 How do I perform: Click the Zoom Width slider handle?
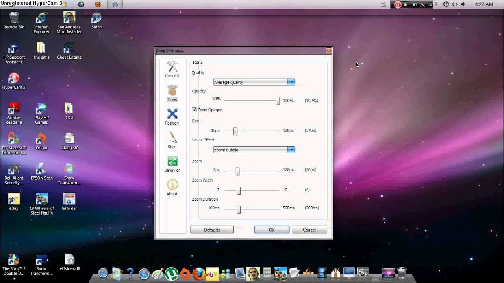[239, 190]
